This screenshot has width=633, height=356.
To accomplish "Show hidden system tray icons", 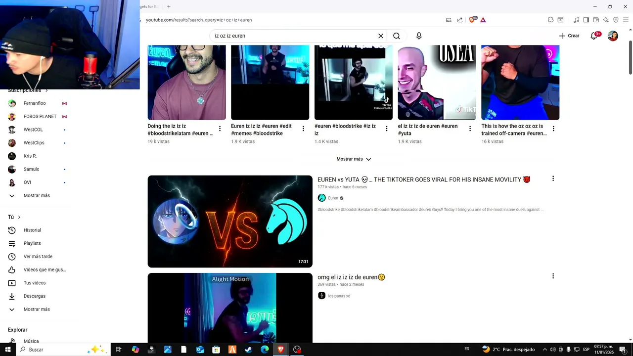I will click(x=545, y=350).
